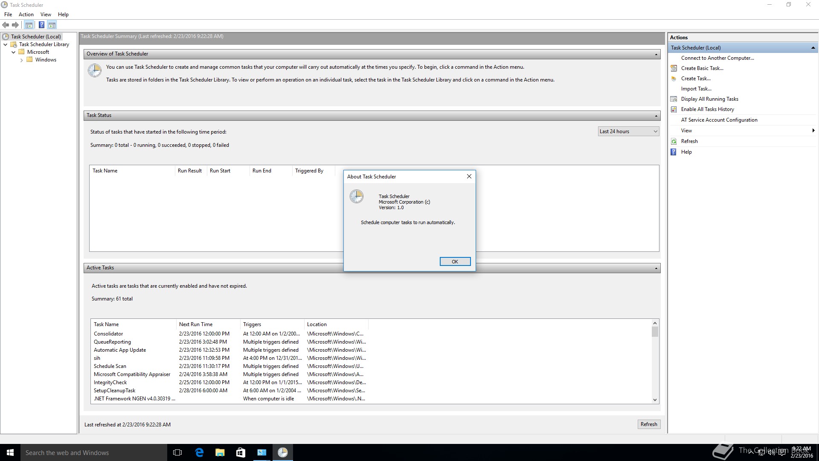
Task: Click Show/Hide Console Tree toolbar icon
Action: pos(29,25)
